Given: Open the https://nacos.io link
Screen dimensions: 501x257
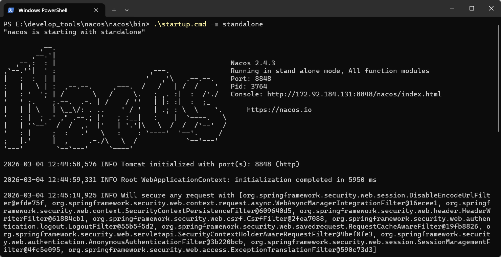Looking at the screenshot, I should pos(279,110).
